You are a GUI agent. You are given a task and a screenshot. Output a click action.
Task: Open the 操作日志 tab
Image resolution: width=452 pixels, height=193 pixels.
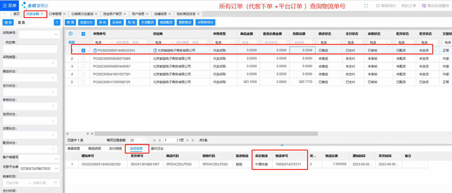click(157, 148)
